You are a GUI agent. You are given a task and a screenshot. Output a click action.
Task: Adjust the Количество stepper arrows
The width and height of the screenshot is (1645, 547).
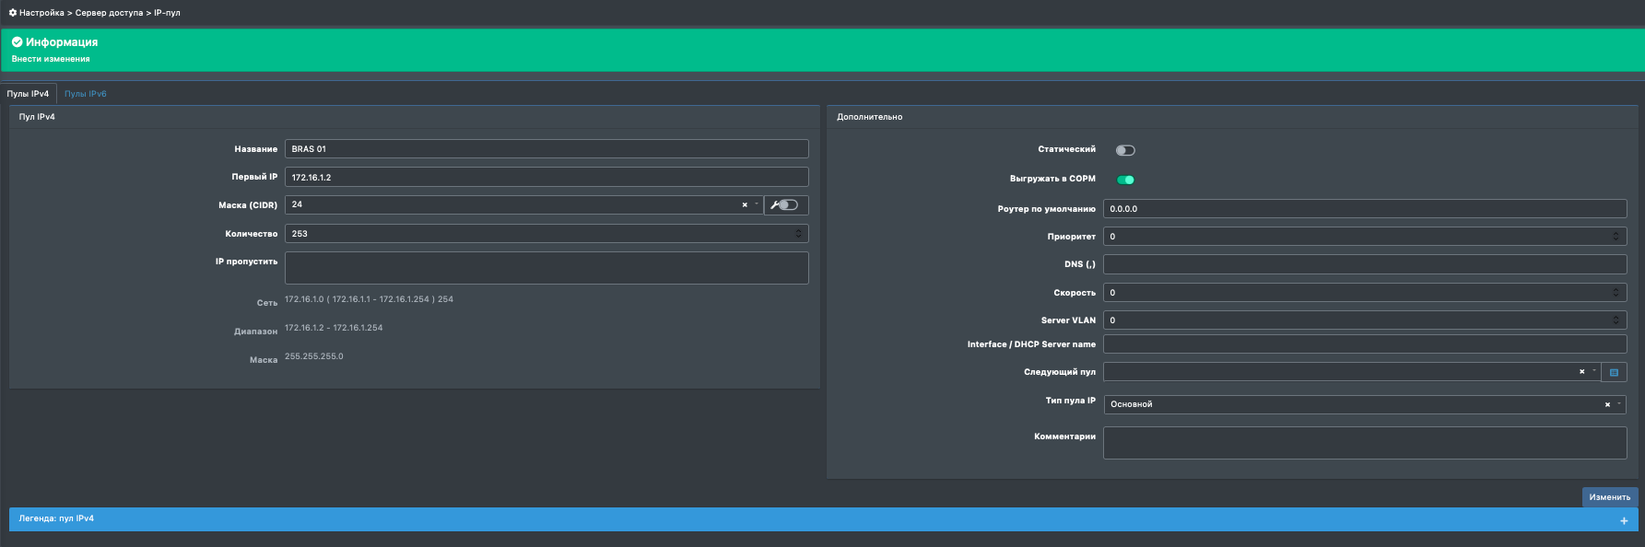click(x=798, y=234)
